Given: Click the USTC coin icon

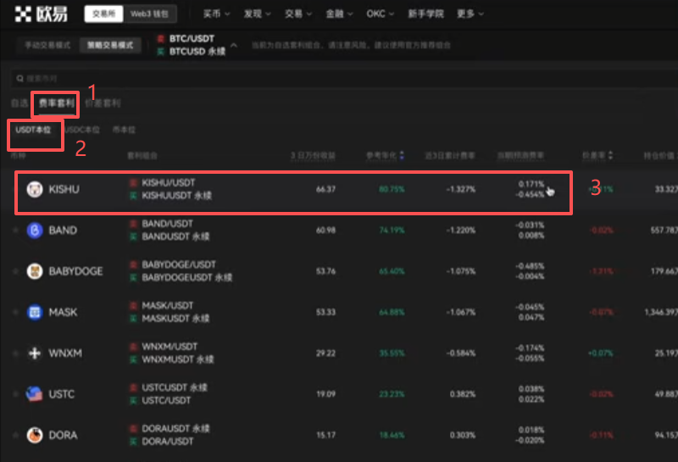Looking at the screenshot, I should click(x=35, y=394).
